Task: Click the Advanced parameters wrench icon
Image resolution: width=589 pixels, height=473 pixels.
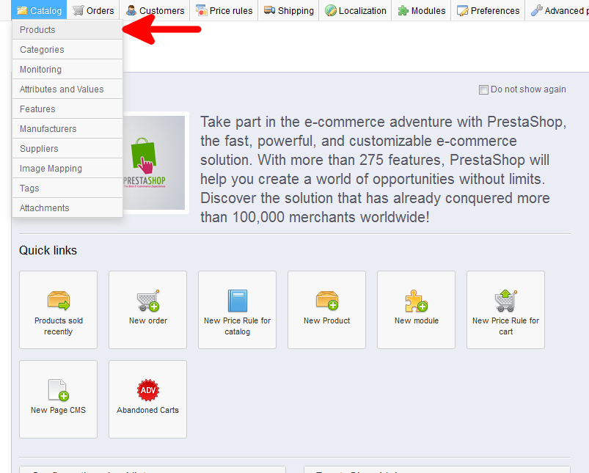Action: (537, 10)
